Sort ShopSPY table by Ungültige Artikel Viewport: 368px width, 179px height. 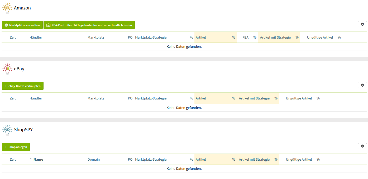click(x=299, y=160)
